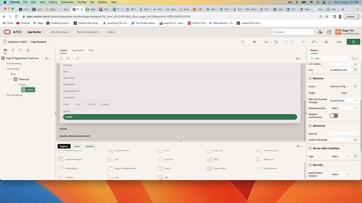Open the Bookmarks menu in menu bar
This screenshot has height=203, width=362.
point(67,2)
